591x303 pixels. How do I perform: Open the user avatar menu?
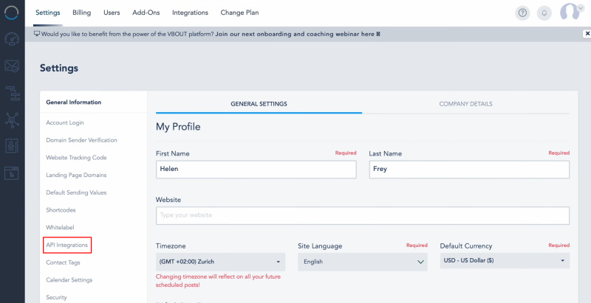pos(571,12)
